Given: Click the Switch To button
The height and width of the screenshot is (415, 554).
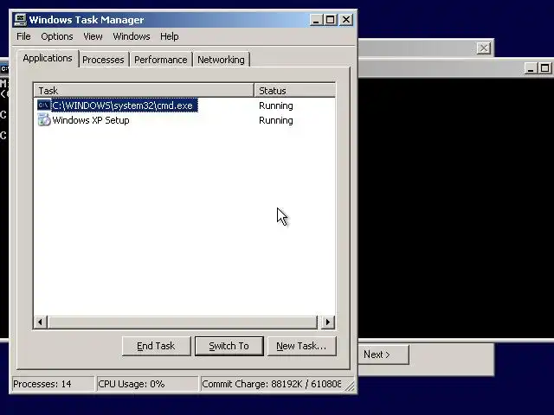Looking at the screenshot, I should 229,346.
